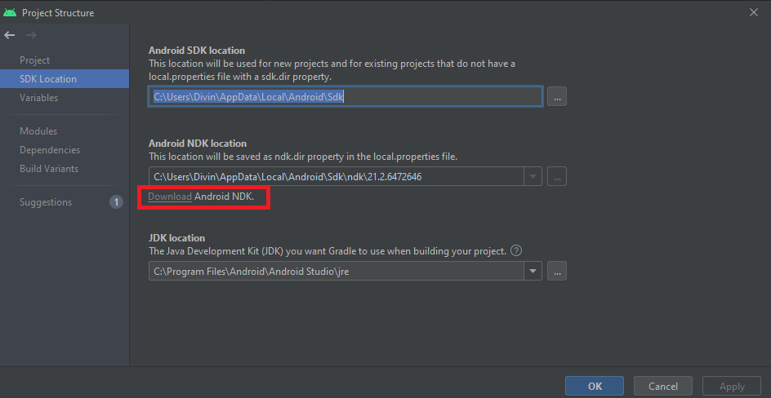This screenshot has height=398, width=771.
Task: Click the Suggestions count badge
Action: coord(116,202)
